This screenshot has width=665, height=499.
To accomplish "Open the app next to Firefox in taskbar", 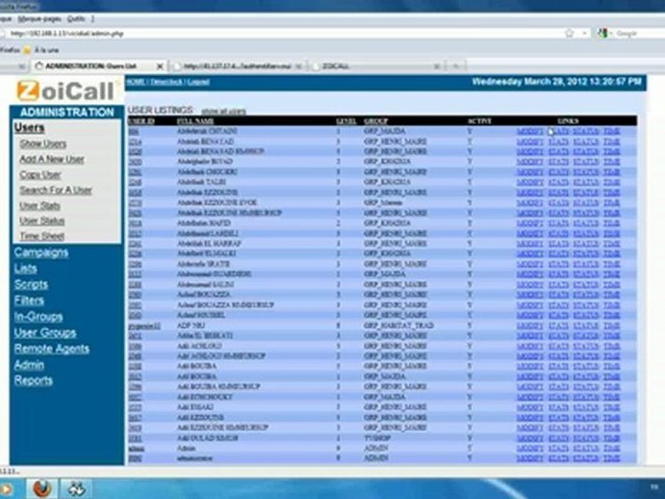I will pos(76,489).
